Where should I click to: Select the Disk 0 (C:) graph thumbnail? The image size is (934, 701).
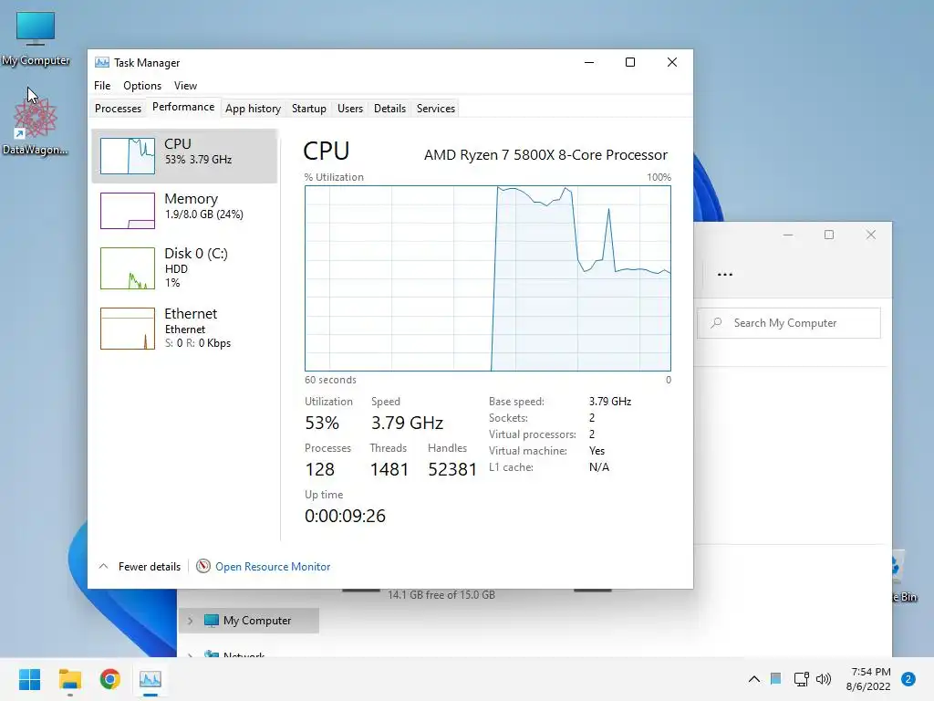128,268
